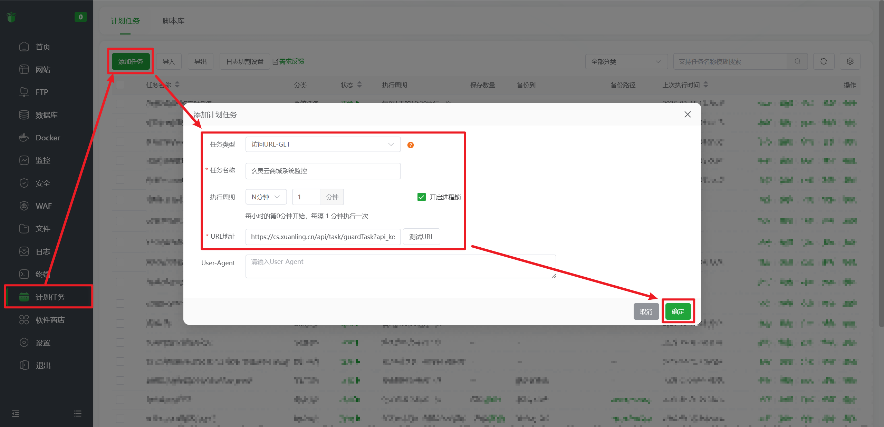Open the table settings gear icon
The width and height of the screenshot is (884, 427).
coord(850,61)
